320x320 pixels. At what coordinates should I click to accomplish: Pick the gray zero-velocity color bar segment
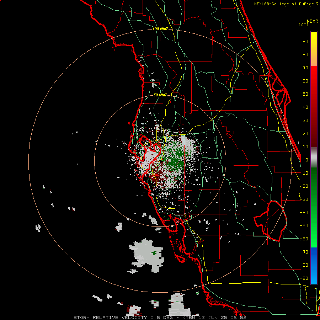click(314, 158)
